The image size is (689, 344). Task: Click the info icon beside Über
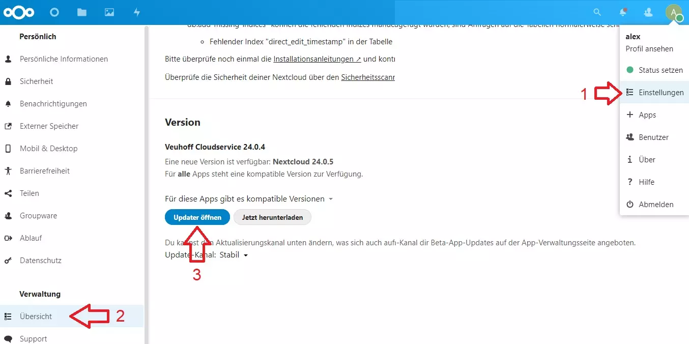coord(630,160)
